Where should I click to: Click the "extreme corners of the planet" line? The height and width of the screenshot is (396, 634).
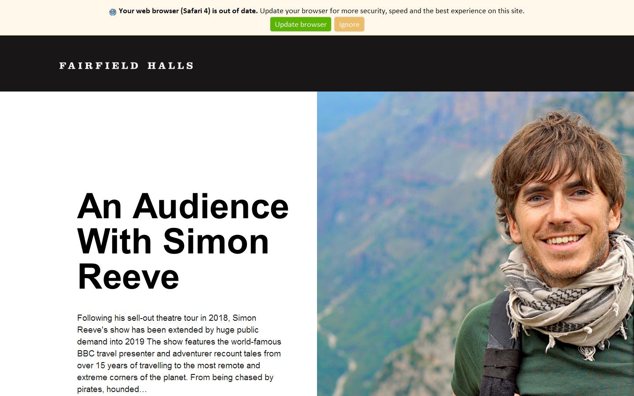[x=175, y=377]
